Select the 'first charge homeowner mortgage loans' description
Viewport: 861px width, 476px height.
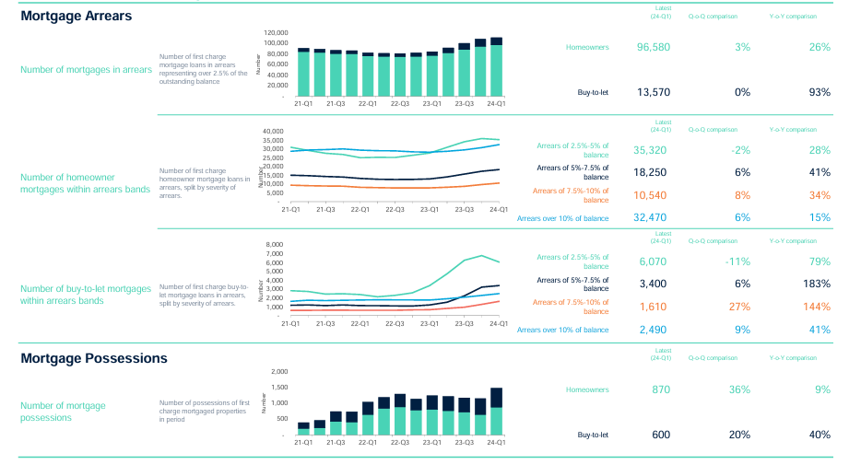pos(205,183)
